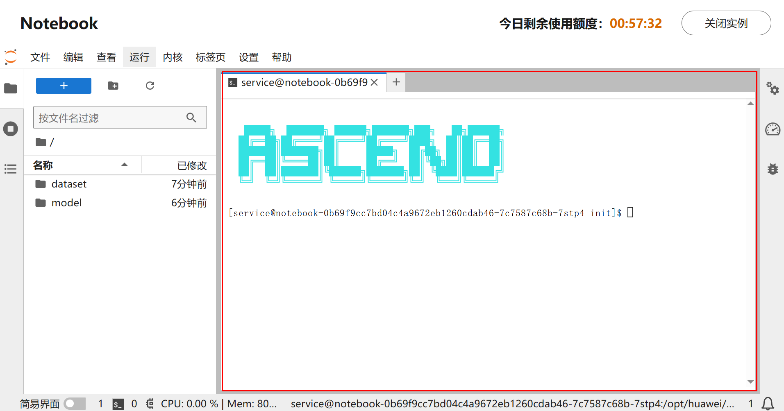Open the resource usage gauge icon

point(773,129)
